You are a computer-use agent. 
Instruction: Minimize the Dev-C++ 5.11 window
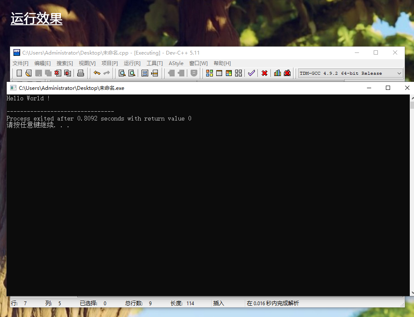click(x=357, y=52)
